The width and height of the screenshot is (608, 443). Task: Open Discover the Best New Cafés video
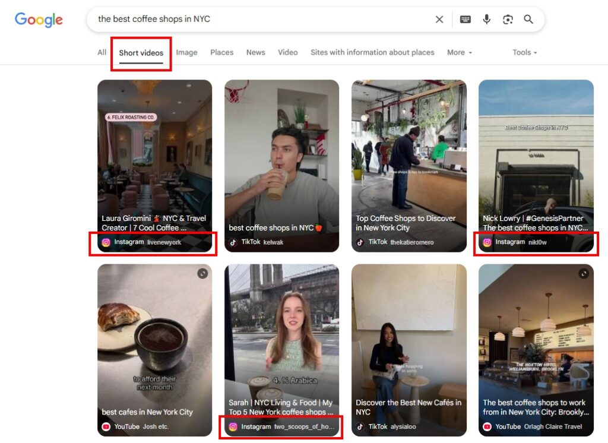[409, 350]
